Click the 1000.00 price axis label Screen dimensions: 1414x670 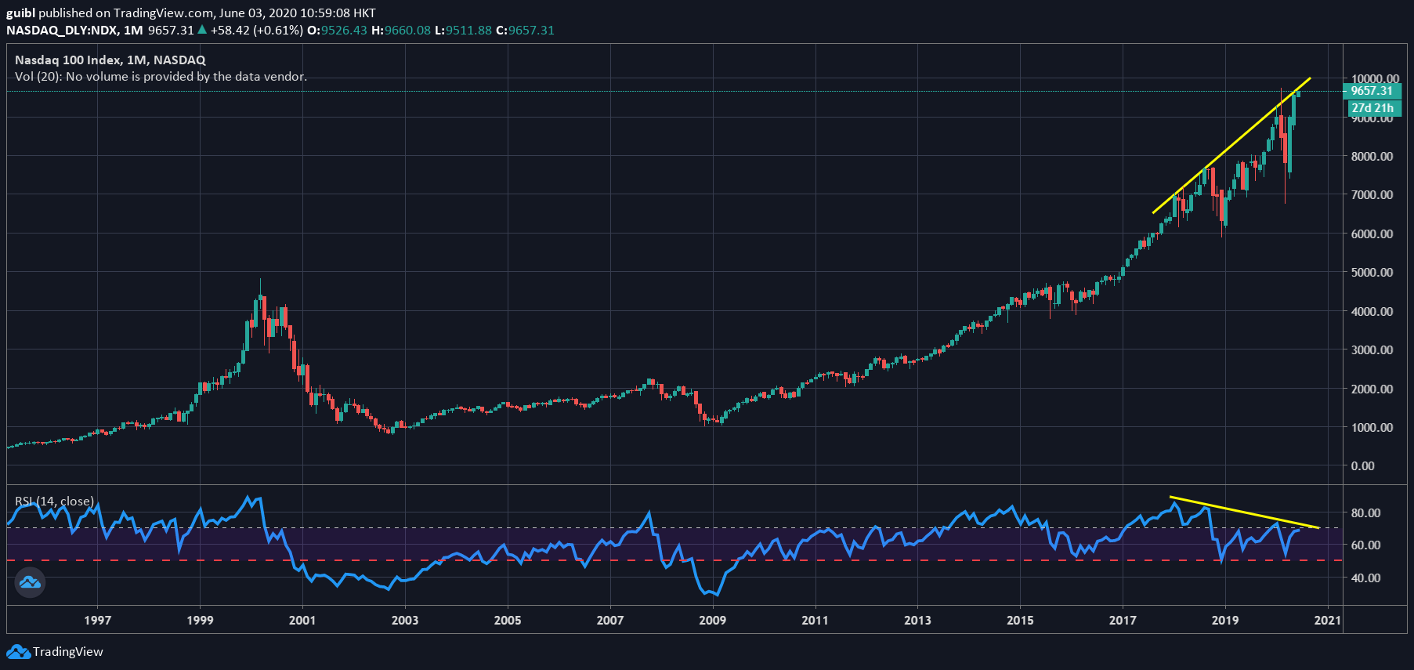pos(1372,427)
